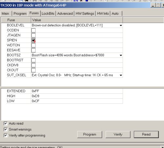Select the SUT_CKSEL fuse name
The height and width of the screenshot is (148, 164).
tap(16, 75)
